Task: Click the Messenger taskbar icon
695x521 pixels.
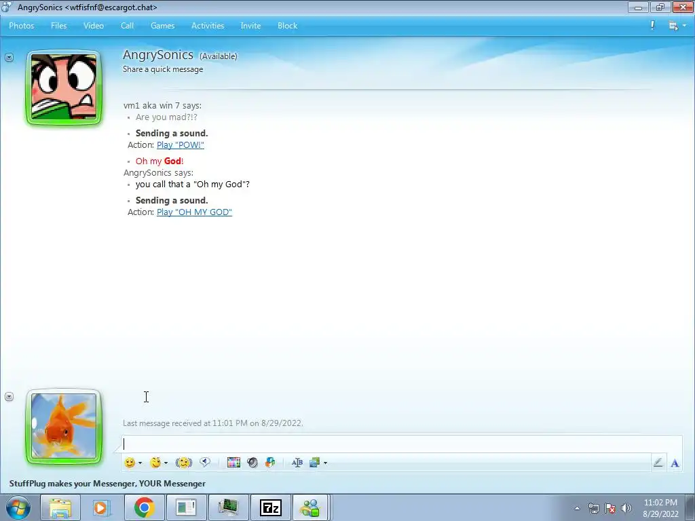Action: [x=310, y=507]
